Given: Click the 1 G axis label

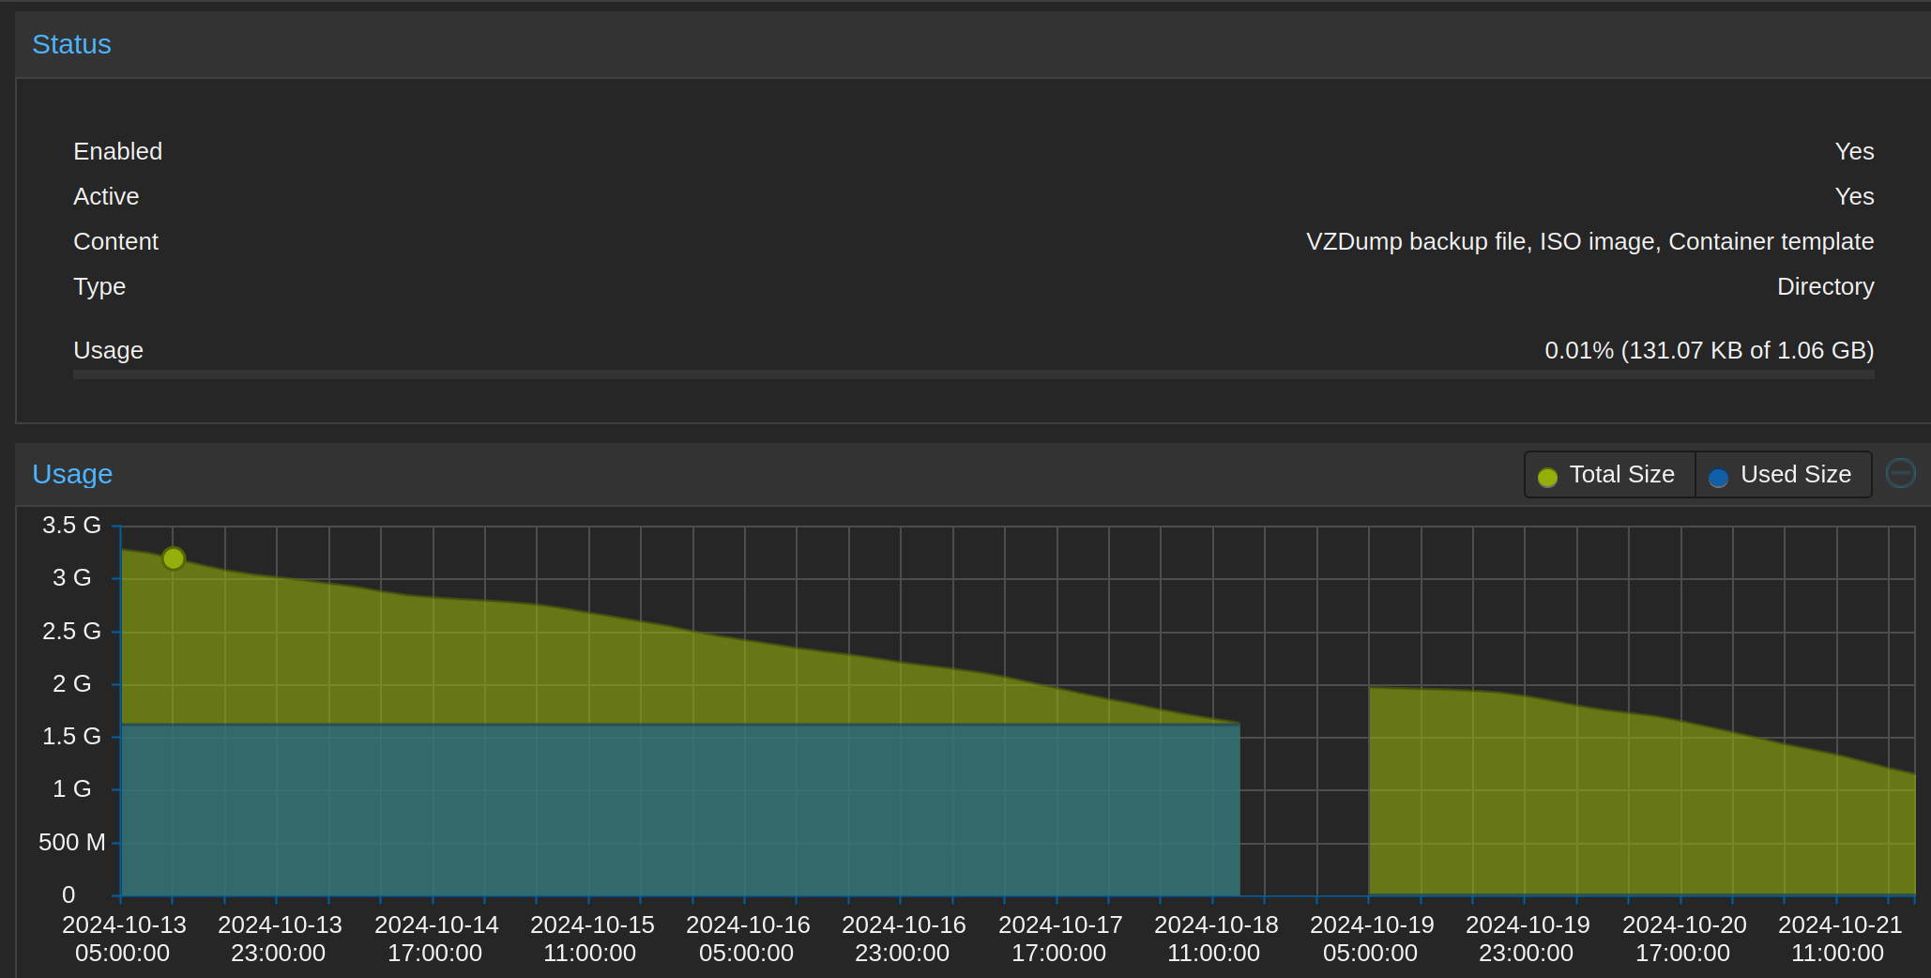Looking at the screenshot, I should [71, 788].
